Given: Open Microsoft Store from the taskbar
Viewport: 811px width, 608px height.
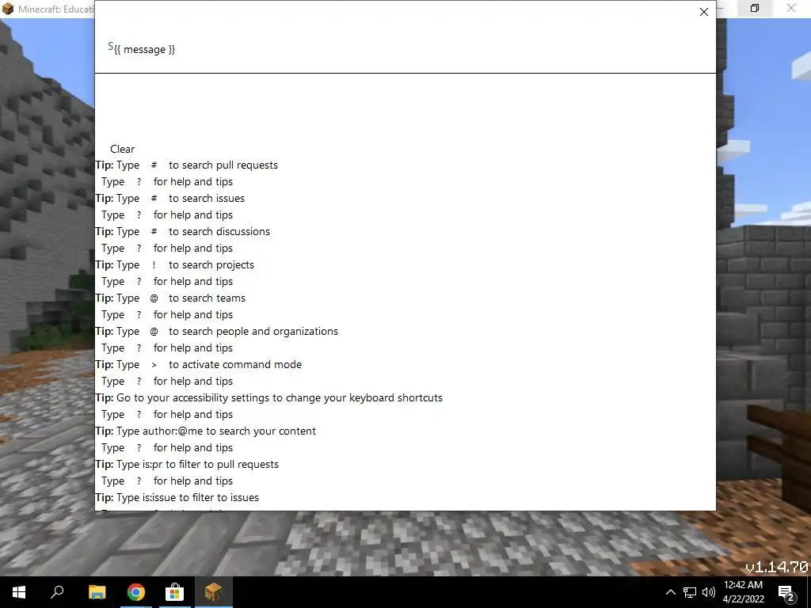Looking at the screenshot, I should 174,592.
